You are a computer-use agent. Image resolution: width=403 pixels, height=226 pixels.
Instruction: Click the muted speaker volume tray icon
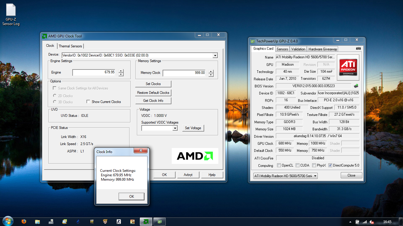(372, 222)
